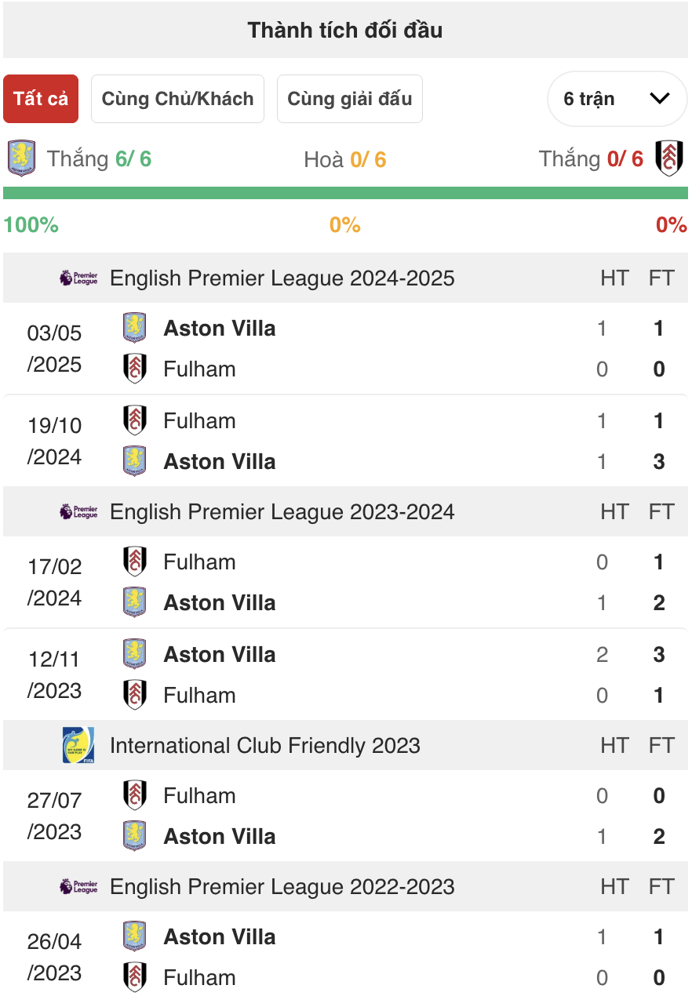Switch to "Cùng Chủ/Khách" tab
This screenshot has width=692, height=1007.
[177, 99]
